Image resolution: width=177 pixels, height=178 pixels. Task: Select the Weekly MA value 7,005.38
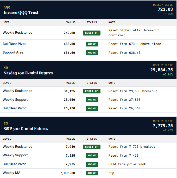[x=67, y=173]
